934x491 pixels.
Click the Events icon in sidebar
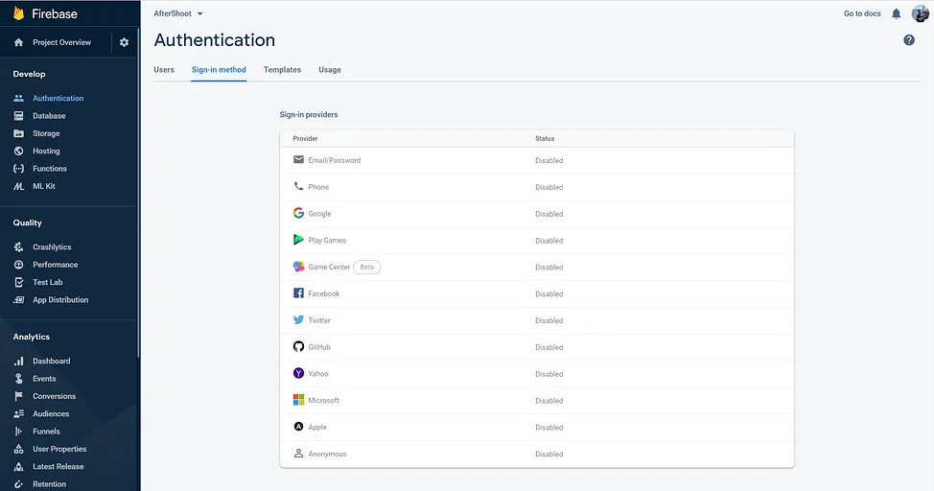click(18, 379)
